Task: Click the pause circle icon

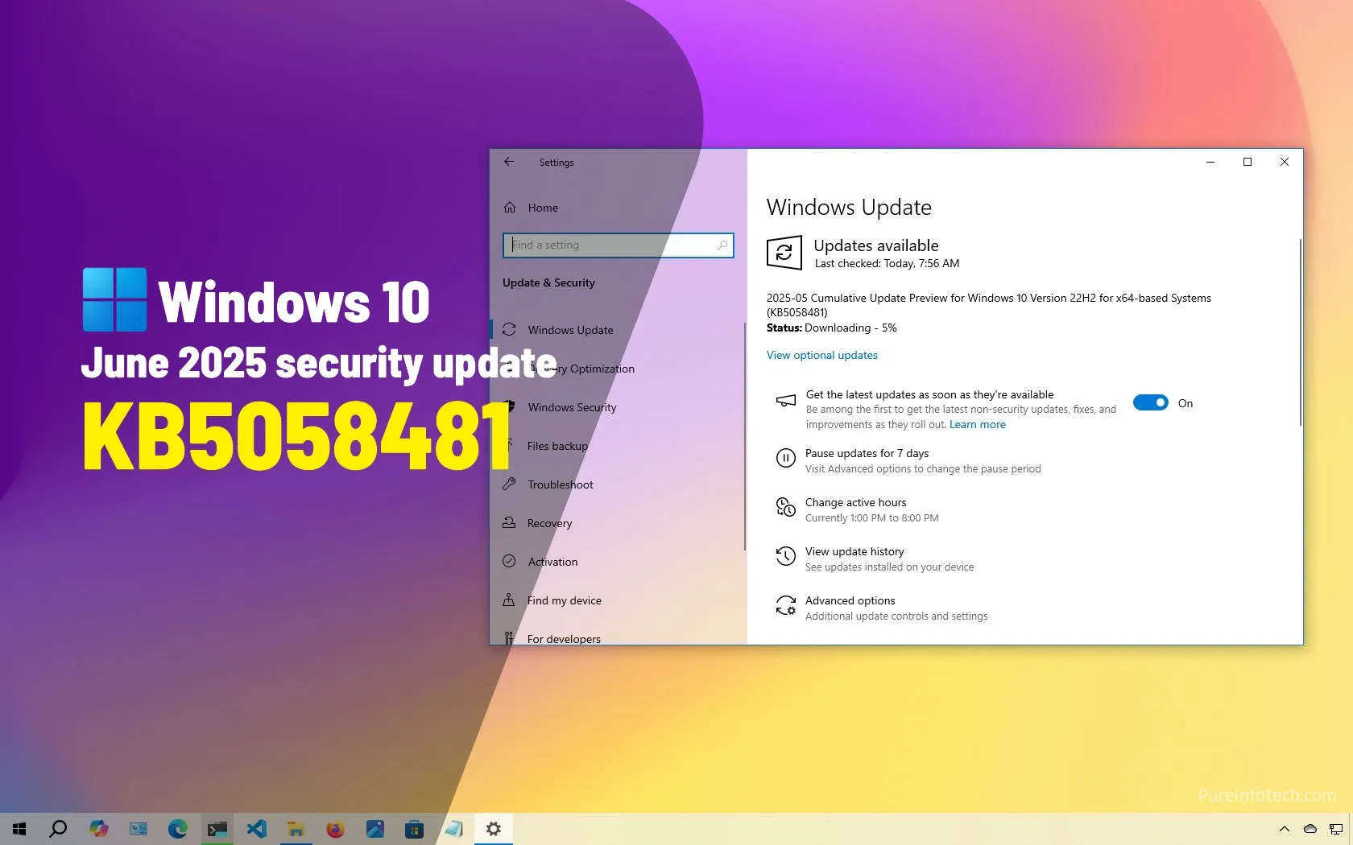Action: pyautogui.click(x=785, y=458)
